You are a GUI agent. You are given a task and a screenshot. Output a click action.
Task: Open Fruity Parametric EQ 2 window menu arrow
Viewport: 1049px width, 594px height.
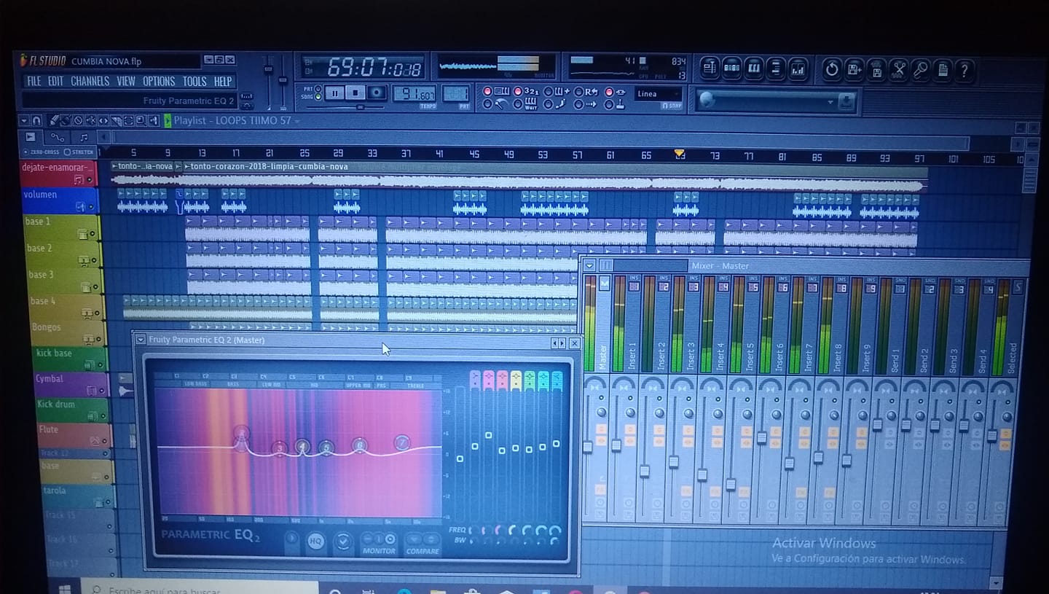(141, 340)
